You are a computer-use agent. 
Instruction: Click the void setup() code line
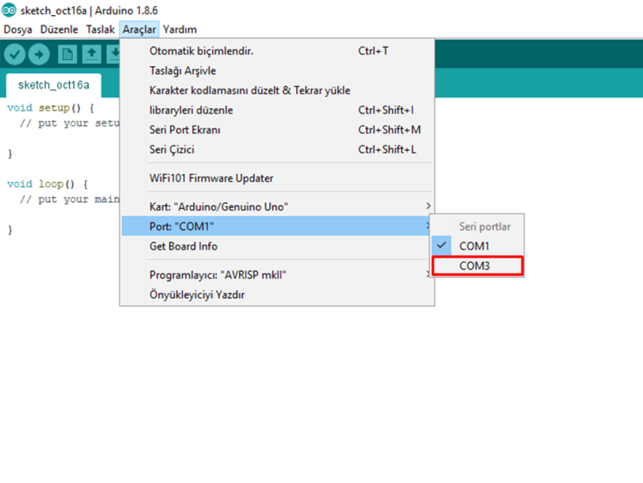tap(51, 108)
